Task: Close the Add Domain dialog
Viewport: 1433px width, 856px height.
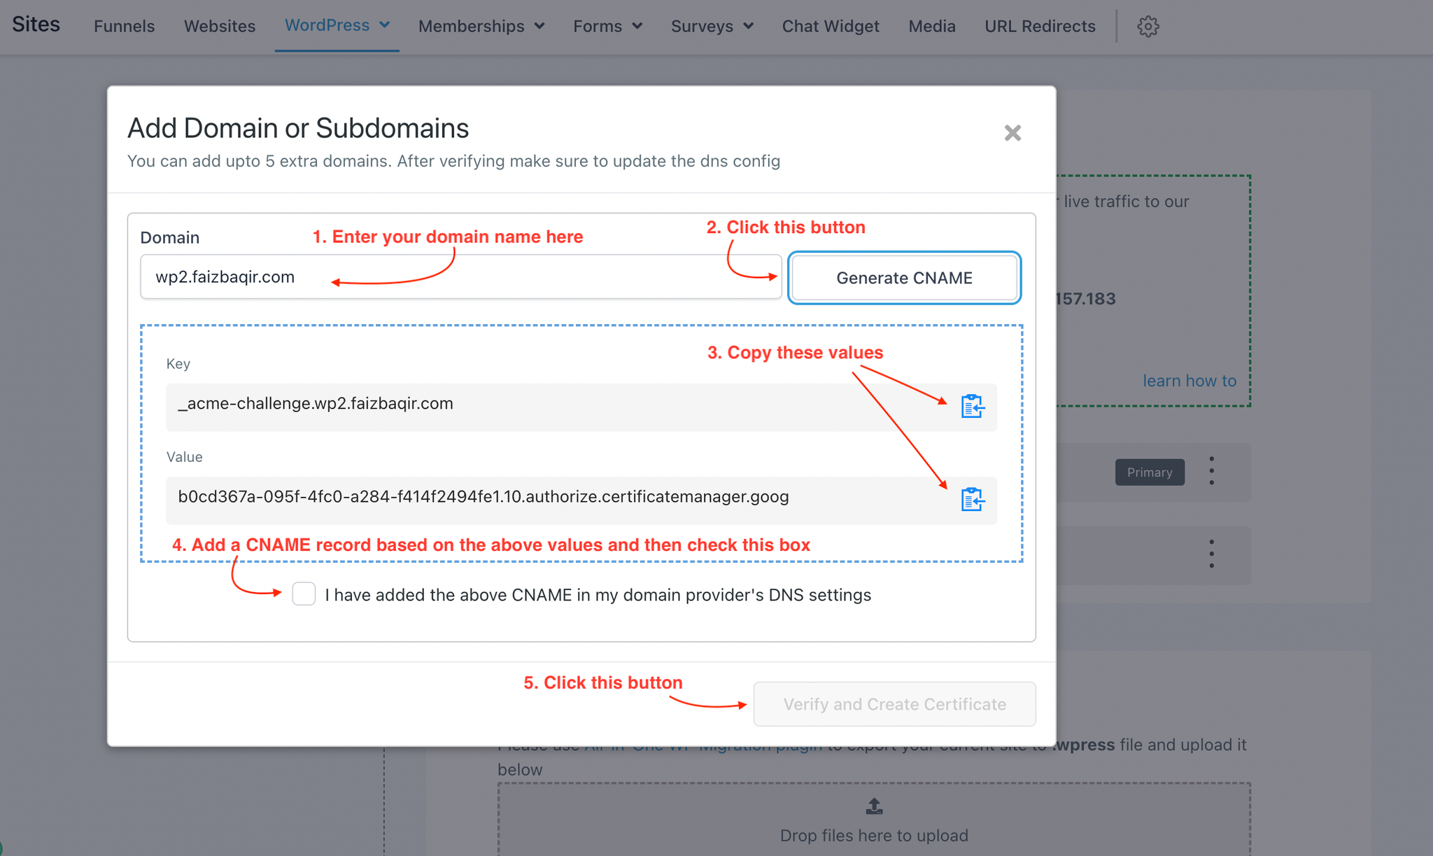Action: pos(1012,133)
